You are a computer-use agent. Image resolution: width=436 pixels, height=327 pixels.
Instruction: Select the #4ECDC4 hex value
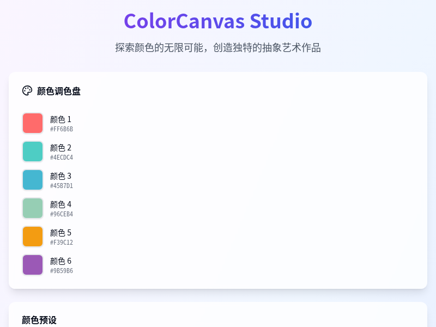[62, 158]
